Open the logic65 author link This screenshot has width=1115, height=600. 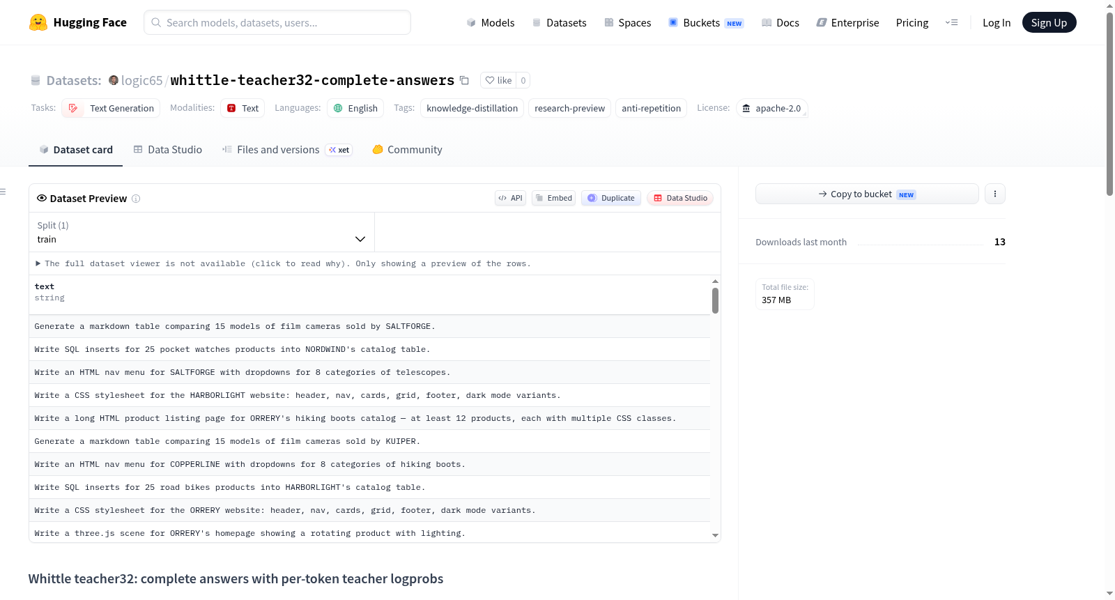[141, 80]
